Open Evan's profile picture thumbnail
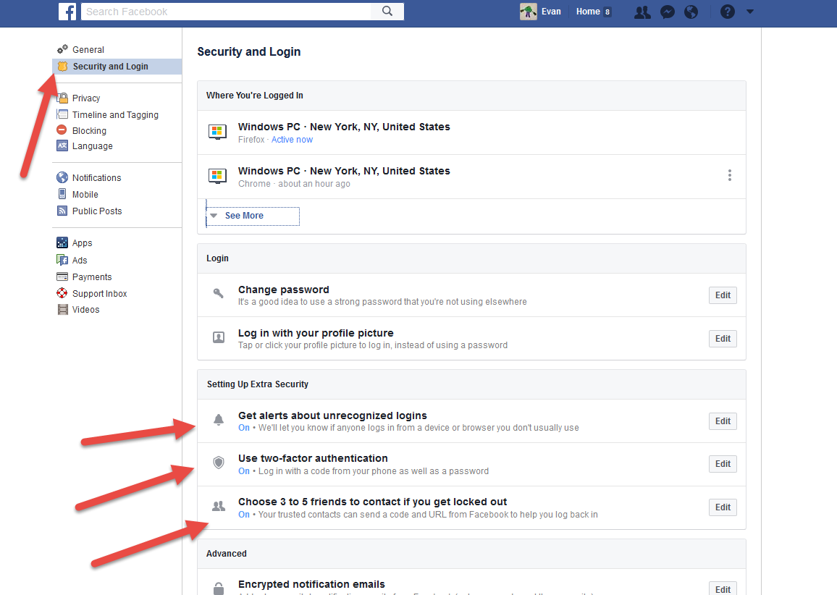 [529, 11]
